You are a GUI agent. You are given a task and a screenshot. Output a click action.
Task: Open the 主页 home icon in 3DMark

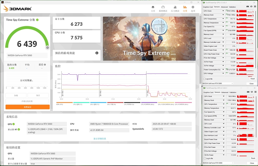click(153, 8)
